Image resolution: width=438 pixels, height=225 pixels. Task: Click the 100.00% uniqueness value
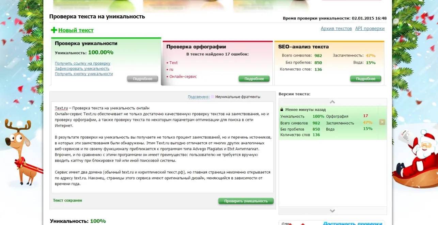[x=101, y=52]
